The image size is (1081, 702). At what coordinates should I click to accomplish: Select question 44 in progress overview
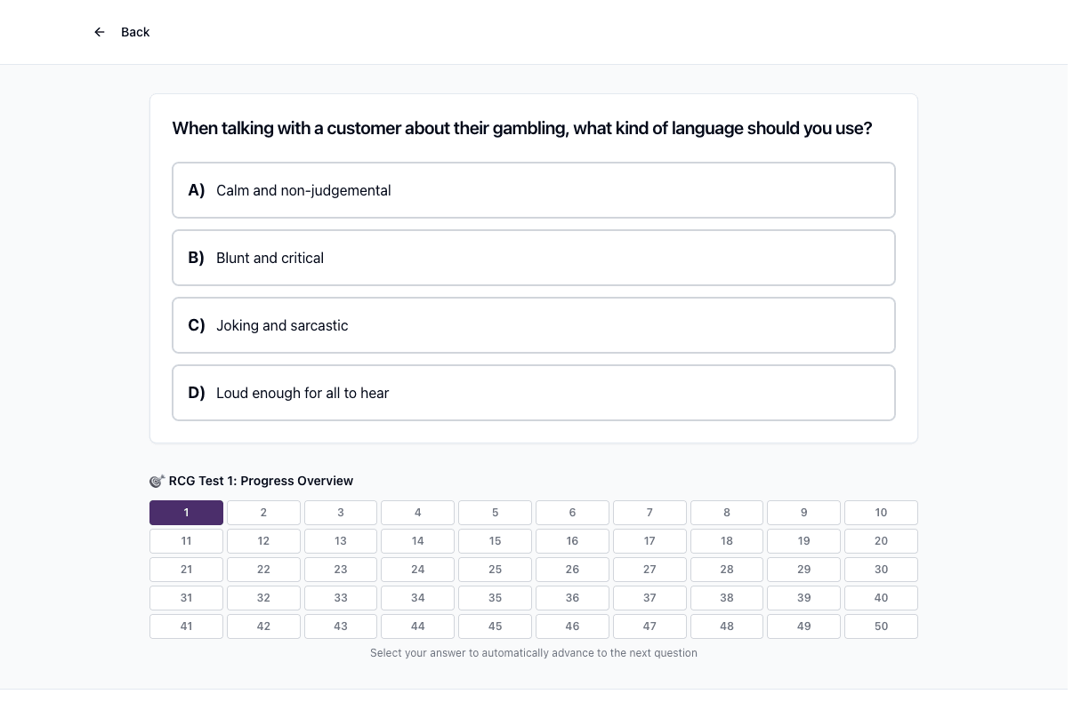[x=418, y=626]
